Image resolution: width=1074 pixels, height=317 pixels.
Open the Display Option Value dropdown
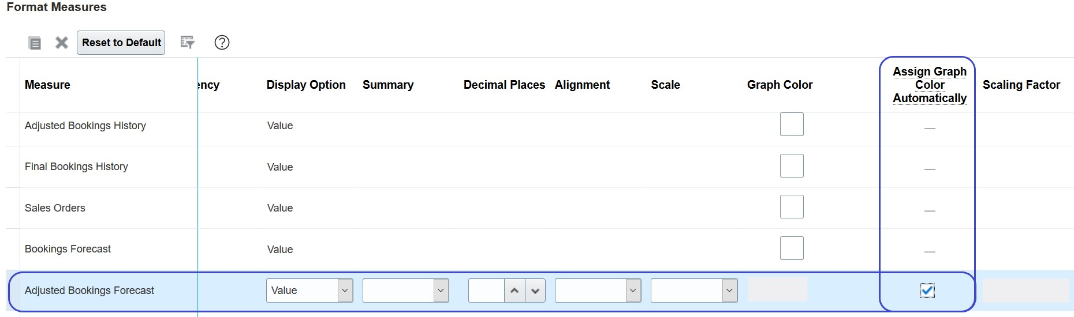coord(345,290)
